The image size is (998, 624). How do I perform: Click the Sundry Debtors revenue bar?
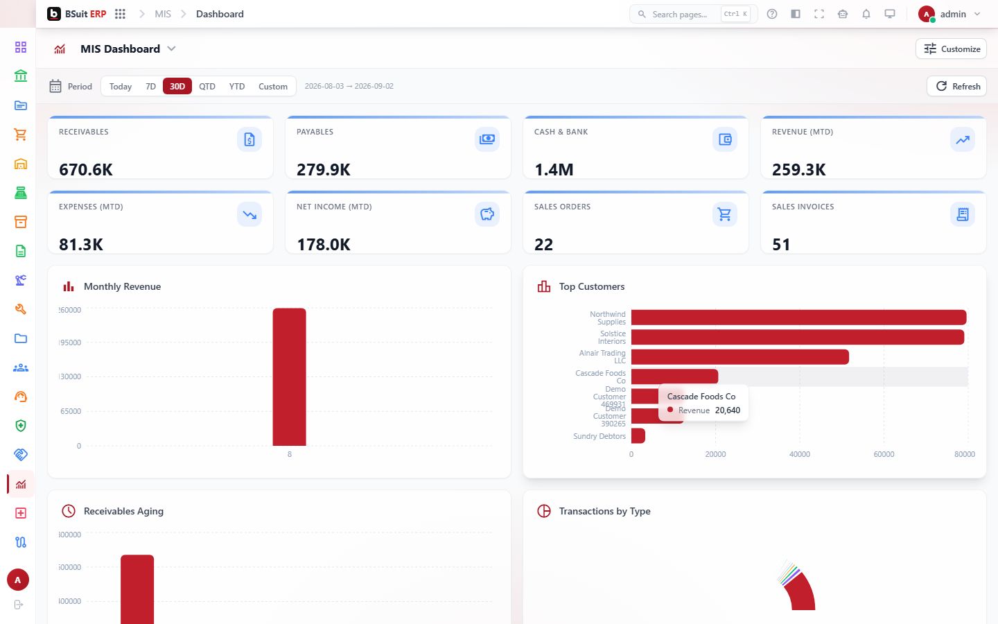click(x=638, y=435)
